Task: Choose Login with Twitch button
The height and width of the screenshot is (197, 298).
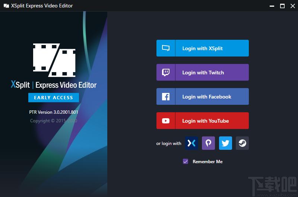Action: tap(203, 72)
